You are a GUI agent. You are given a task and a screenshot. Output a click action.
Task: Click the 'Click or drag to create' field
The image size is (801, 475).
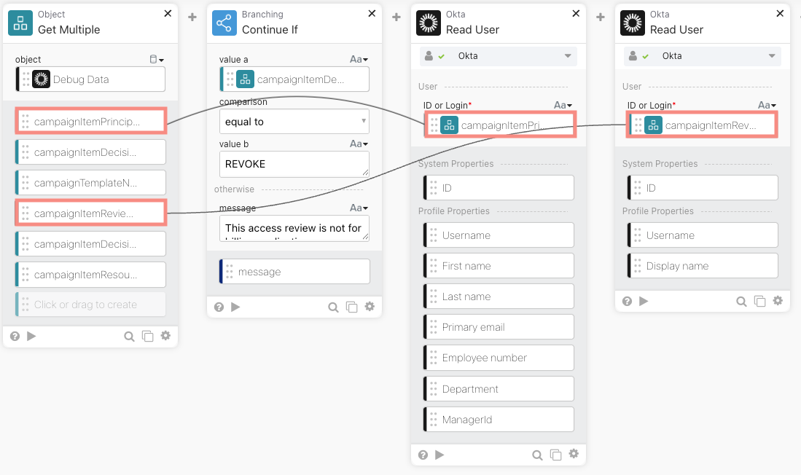(91, 305)
